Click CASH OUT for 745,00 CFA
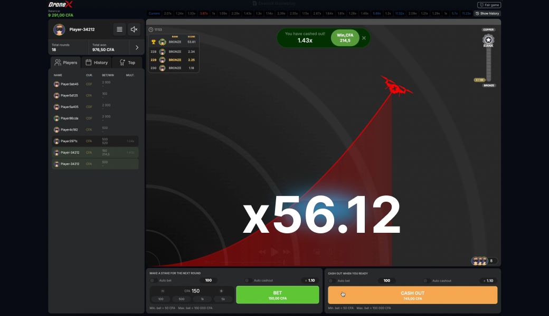The height and width of the screenshot is (316, 549). pos(412,294)
